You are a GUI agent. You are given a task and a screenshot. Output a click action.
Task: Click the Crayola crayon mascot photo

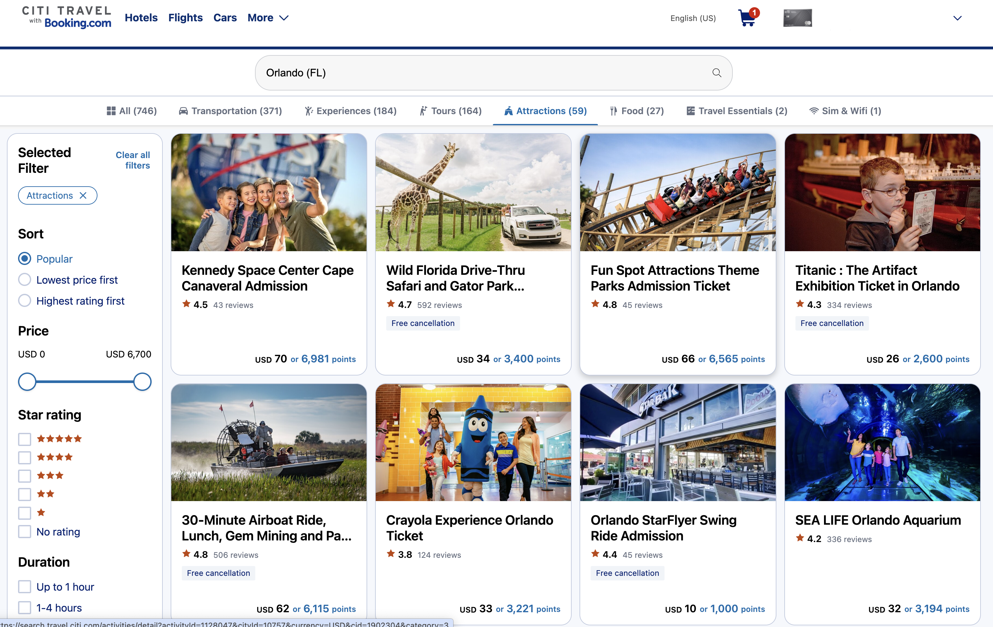click(x=473, y=442)
